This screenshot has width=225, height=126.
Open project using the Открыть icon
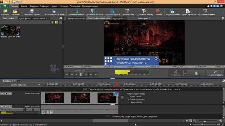(x=5, y=12)
